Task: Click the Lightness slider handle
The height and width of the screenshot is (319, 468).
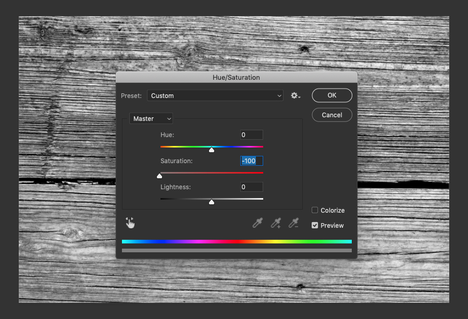Action: 212,202
